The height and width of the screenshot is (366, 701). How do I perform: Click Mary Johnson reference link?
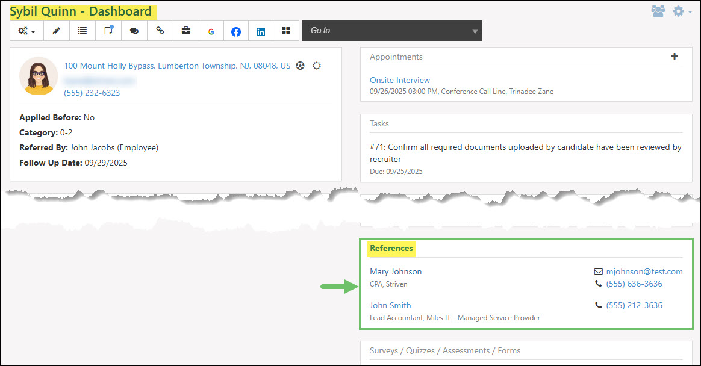pos(396,271)
